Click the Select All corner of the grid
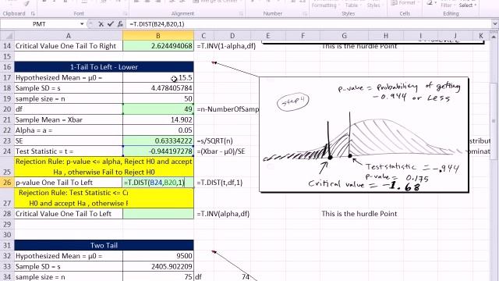 click(x=7, y=36)
